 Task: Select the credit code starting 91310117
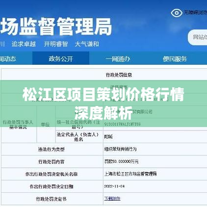(122, 124)
